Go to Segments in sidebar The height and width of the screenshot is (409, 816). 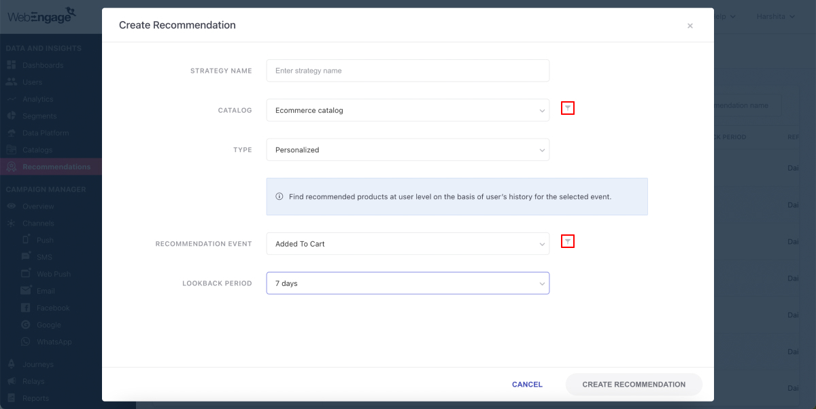click(39, 116)
